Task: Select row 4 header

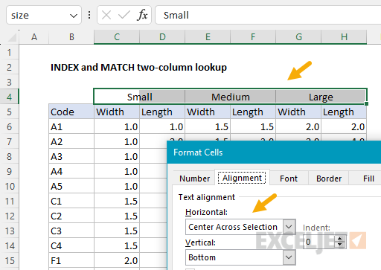Action: pyautogui.click(x=10, y=97)
